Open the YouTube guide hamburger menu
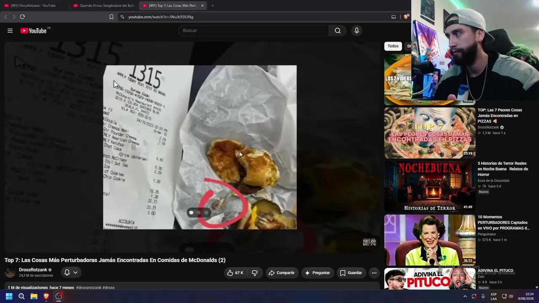Image resolution: width=539 pixels, height=303 pixels. point(10,31)
